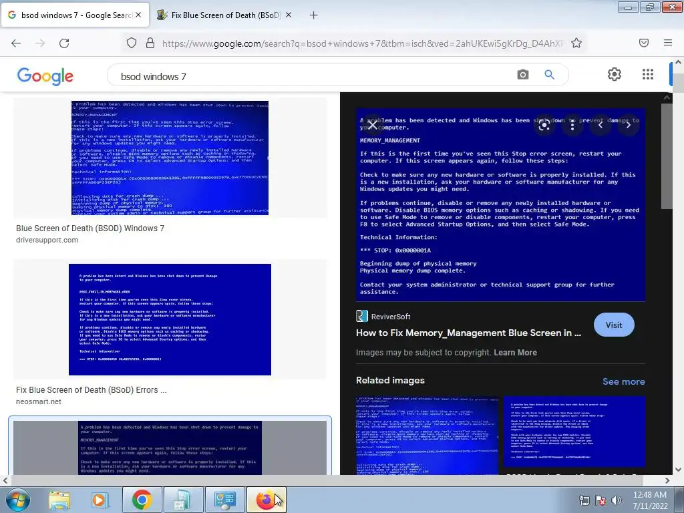Open the driversupport.com BSOD thumbnail

(170, 158)
